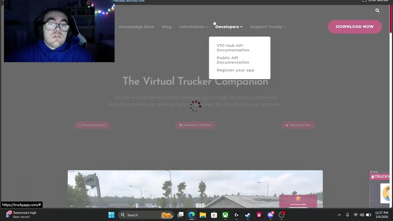Open Task View on taskbar
393x221 pixels.
[181, 215]
